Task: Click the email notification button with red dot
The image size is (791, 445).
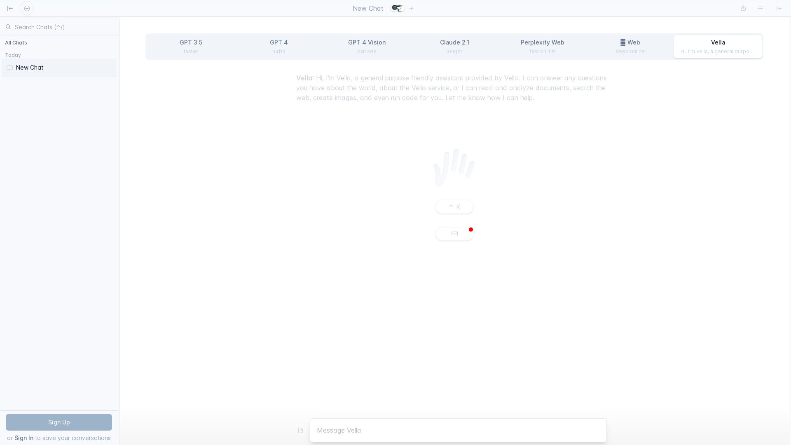Action: pyautogui.click(x=454, y=234)
